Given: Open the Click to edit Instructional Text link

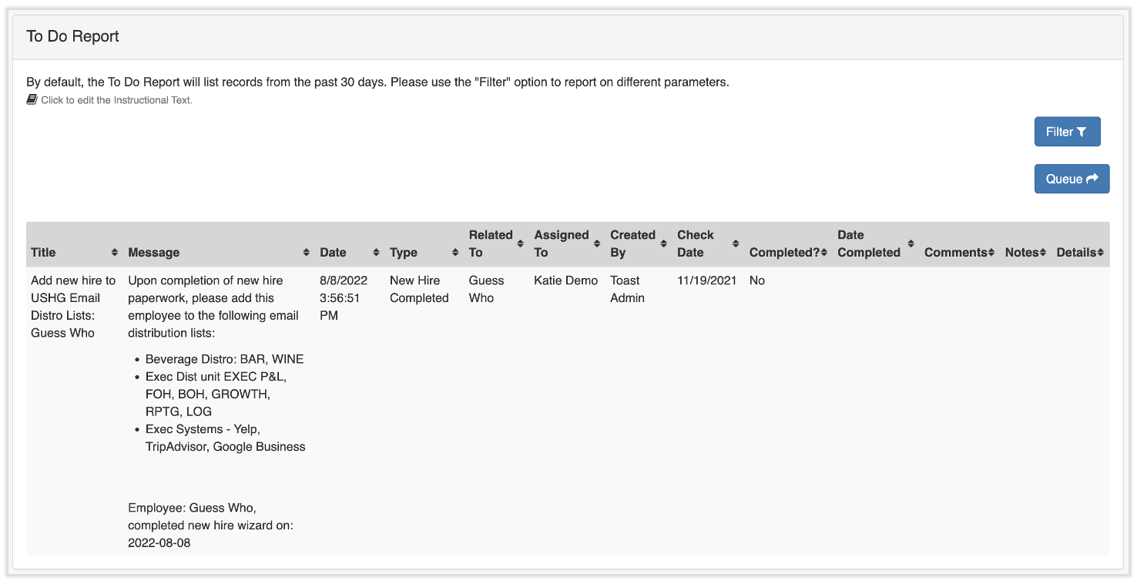Looking at the screenshot, I should [116, 100].
